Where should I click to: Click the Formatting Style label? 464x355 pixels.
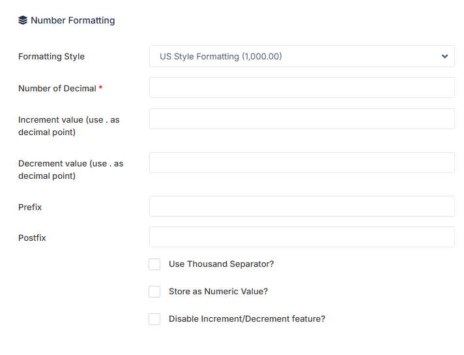51,56
